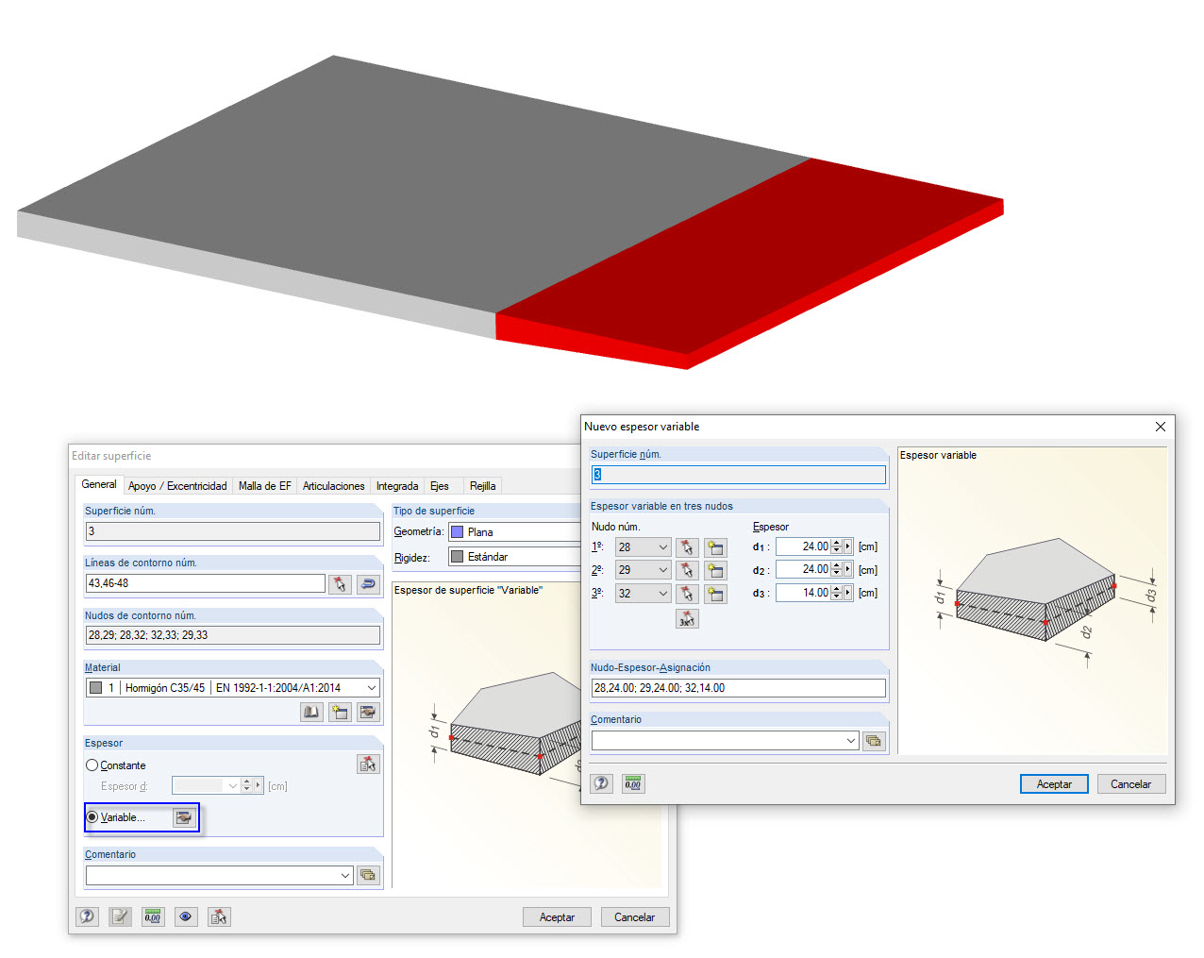This screenshot has height=958, width=1204.
Task: Switch to Apoyo / Excentricidad tab
Action: tap(177, 486)
